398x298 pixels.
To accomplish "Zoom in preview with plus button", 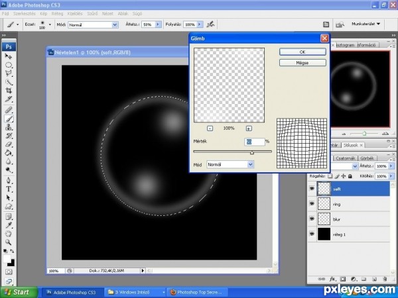I will [x=249, y=128].
